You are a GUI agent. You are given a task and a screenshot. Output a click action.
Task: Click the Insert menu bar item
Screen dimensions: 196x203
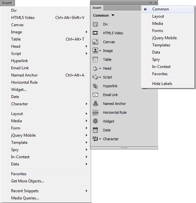(x=7, y=3)
